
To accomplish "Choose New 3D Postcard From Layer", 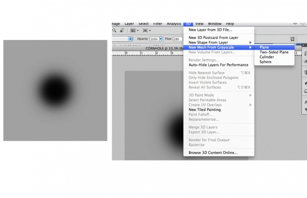I will pyautogui.click(x=218, y=37).
